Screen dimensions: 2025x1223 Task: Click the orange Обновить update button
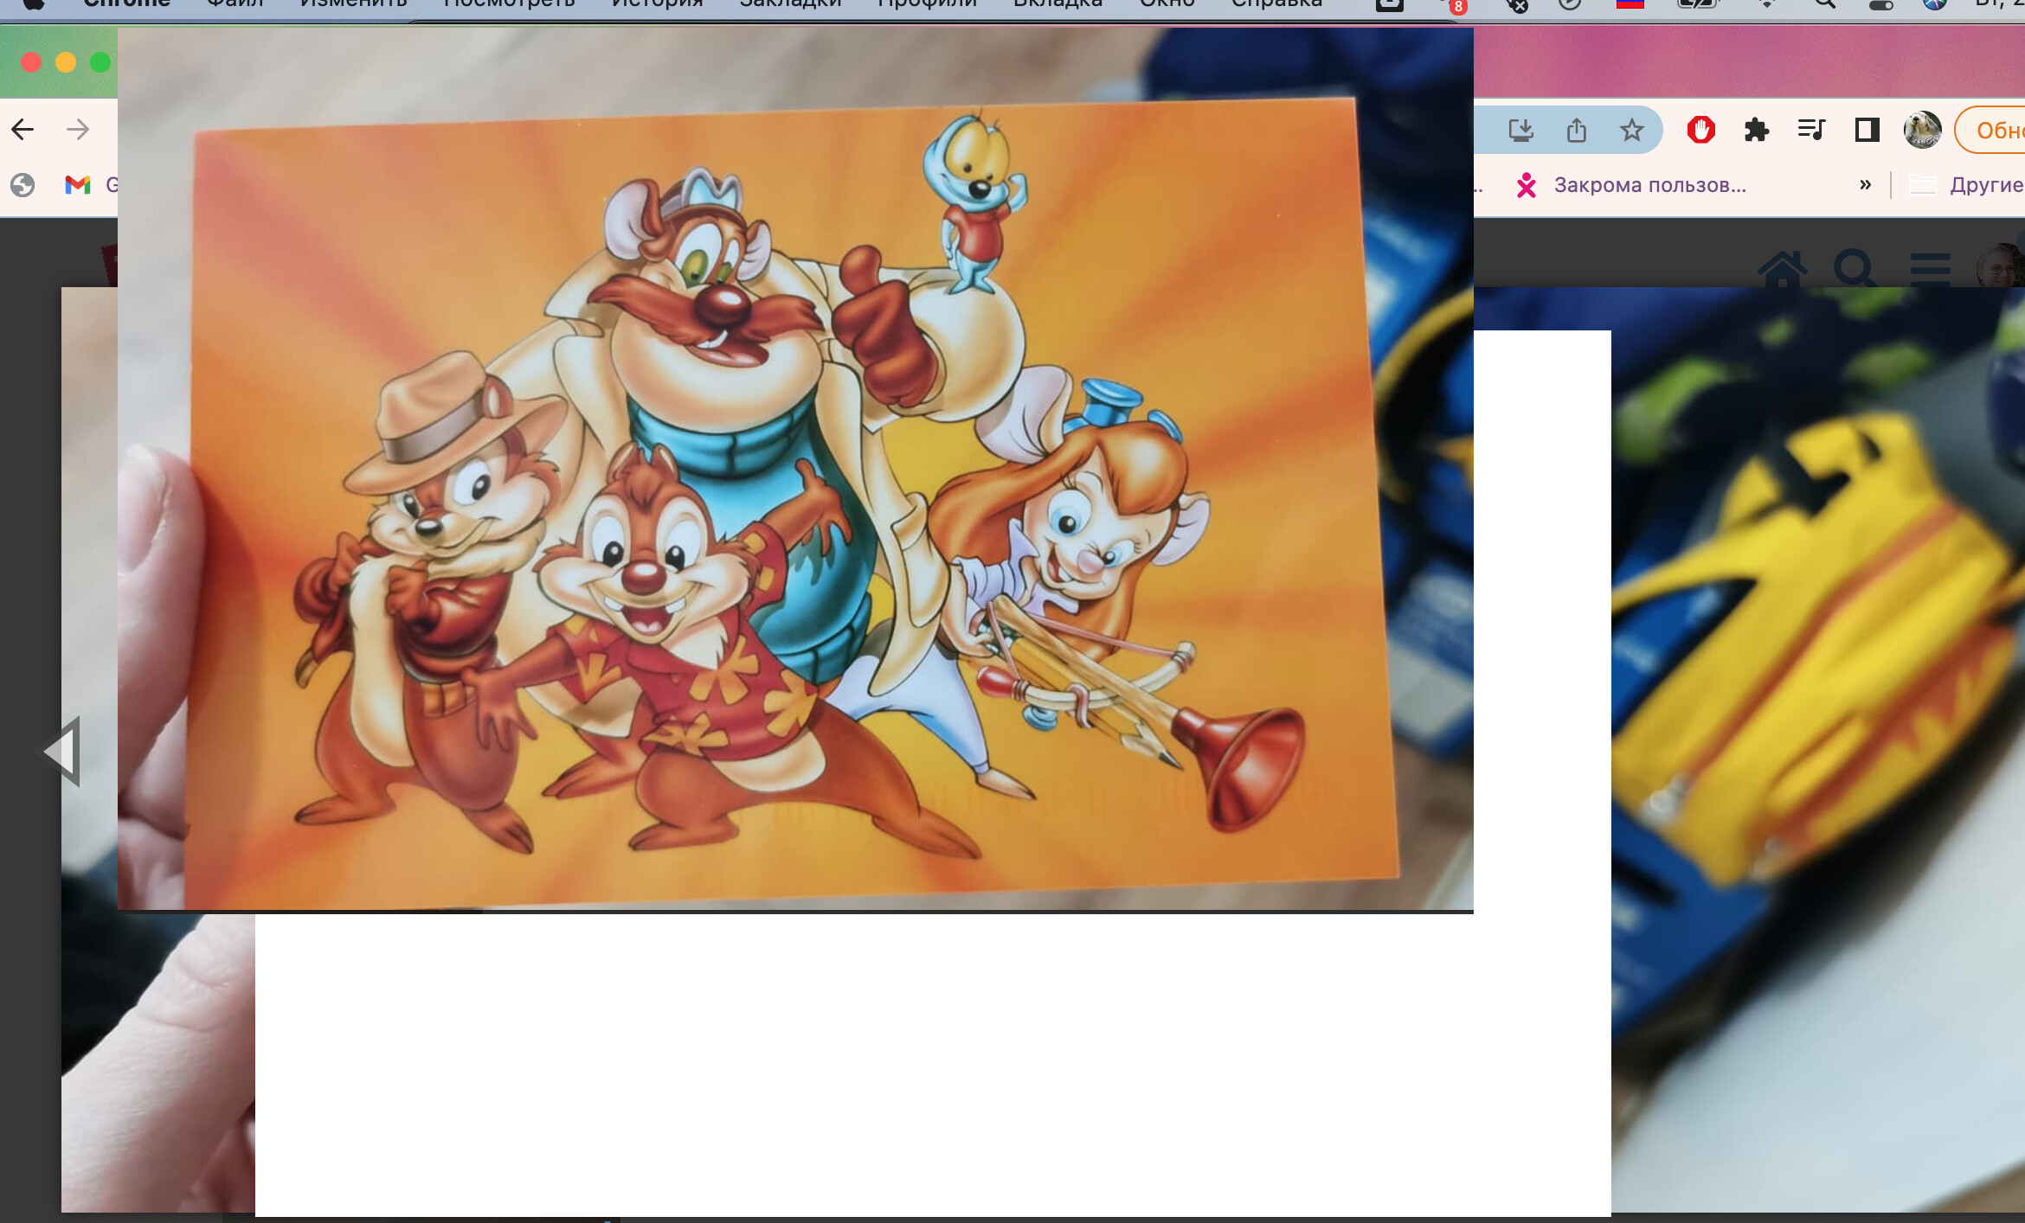click(x=1990, y=131)
